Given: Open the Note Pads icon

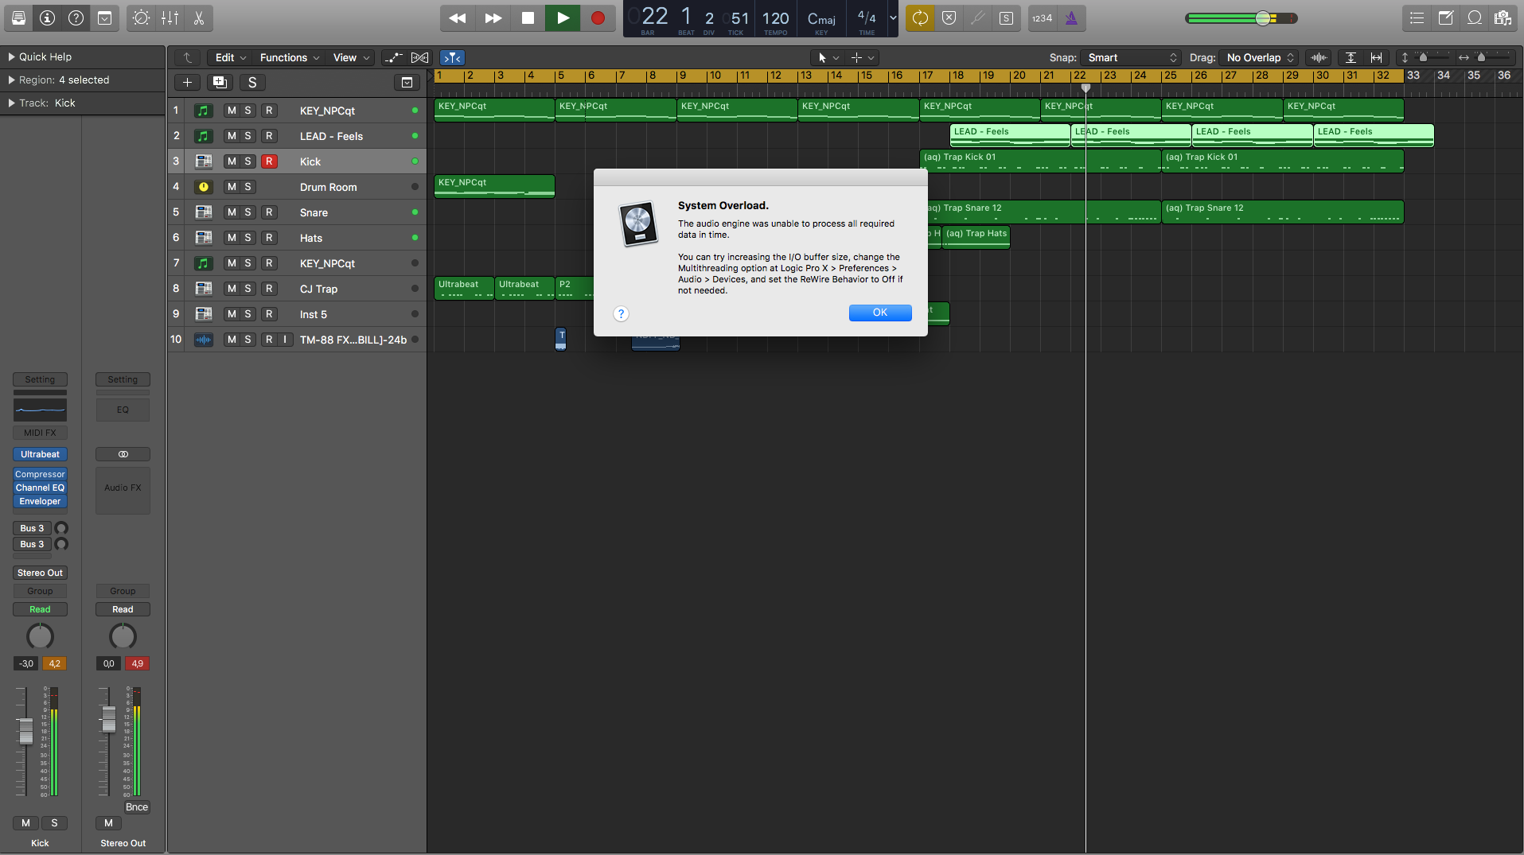Looking at the screenshot, I should click(x=1446, y=17).
